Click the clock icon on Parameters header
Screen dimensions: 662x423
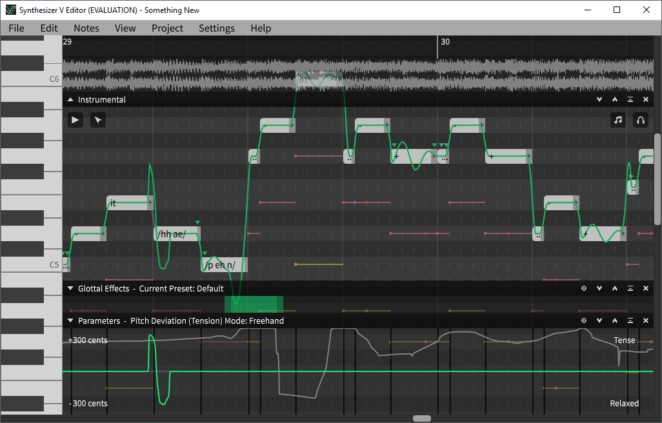[x=584, y=320]
